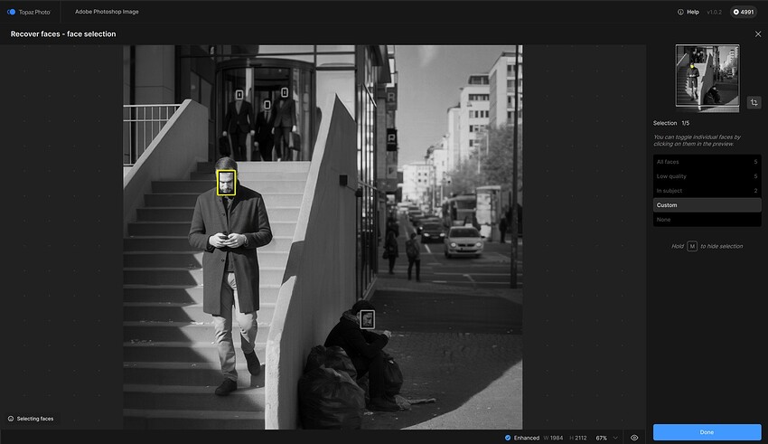
Task: Toggle the eye preview icon in status bar
Action: (634, 438)
